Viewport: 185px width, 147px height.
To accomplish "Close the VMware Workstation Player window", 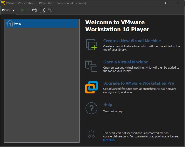I will coord(178,3).
